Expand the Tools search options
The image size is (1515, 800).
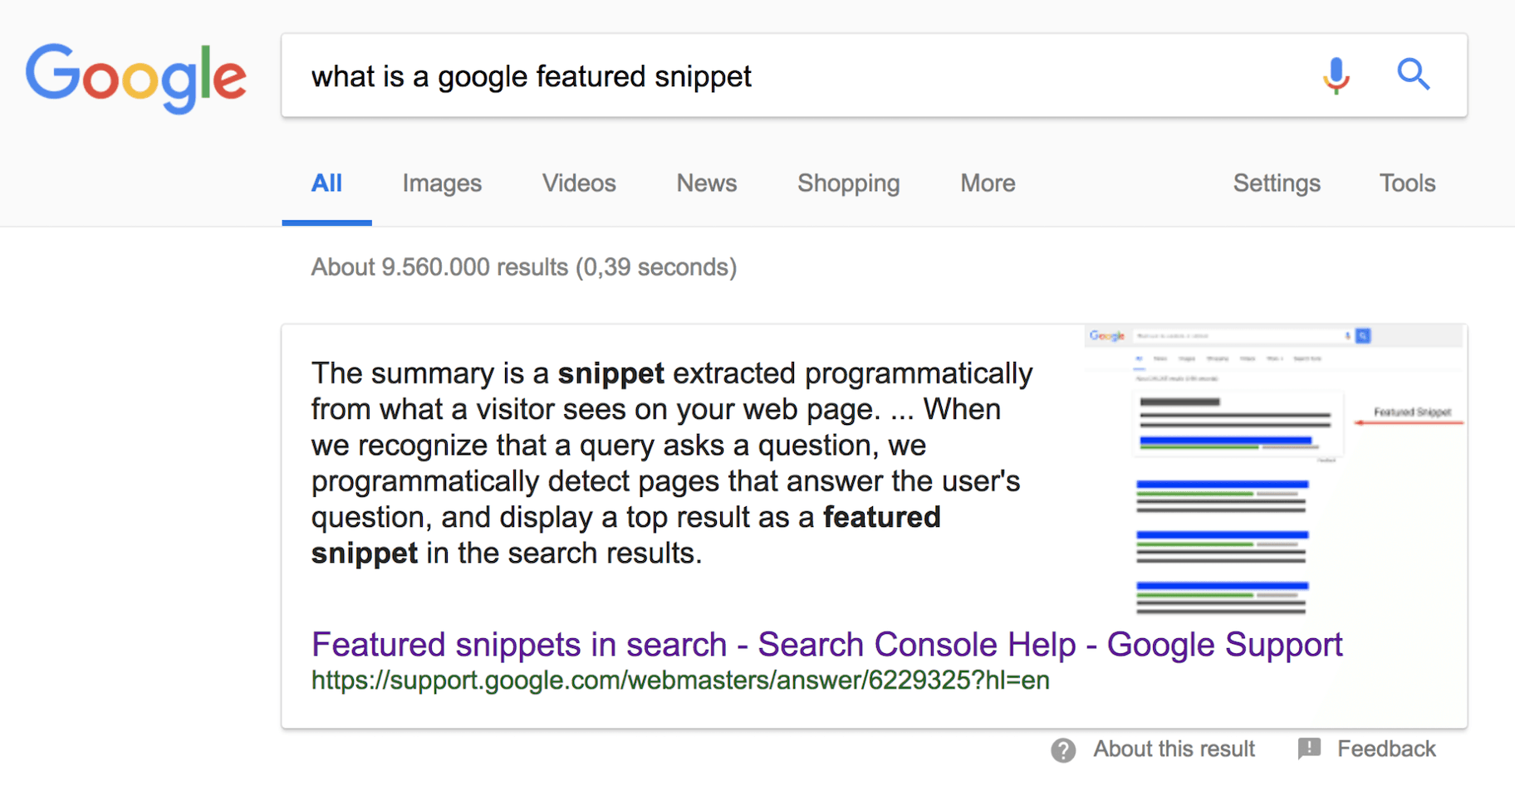(x=1407, y=183)
